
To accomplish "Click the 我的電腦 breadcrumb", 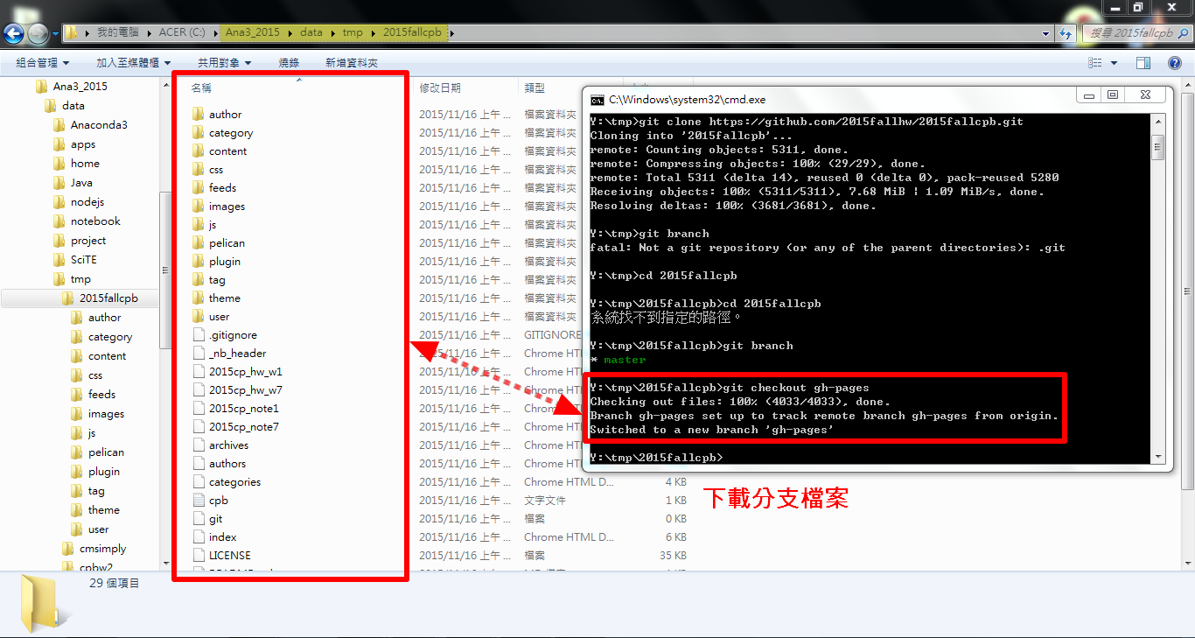I will [118, 32].
